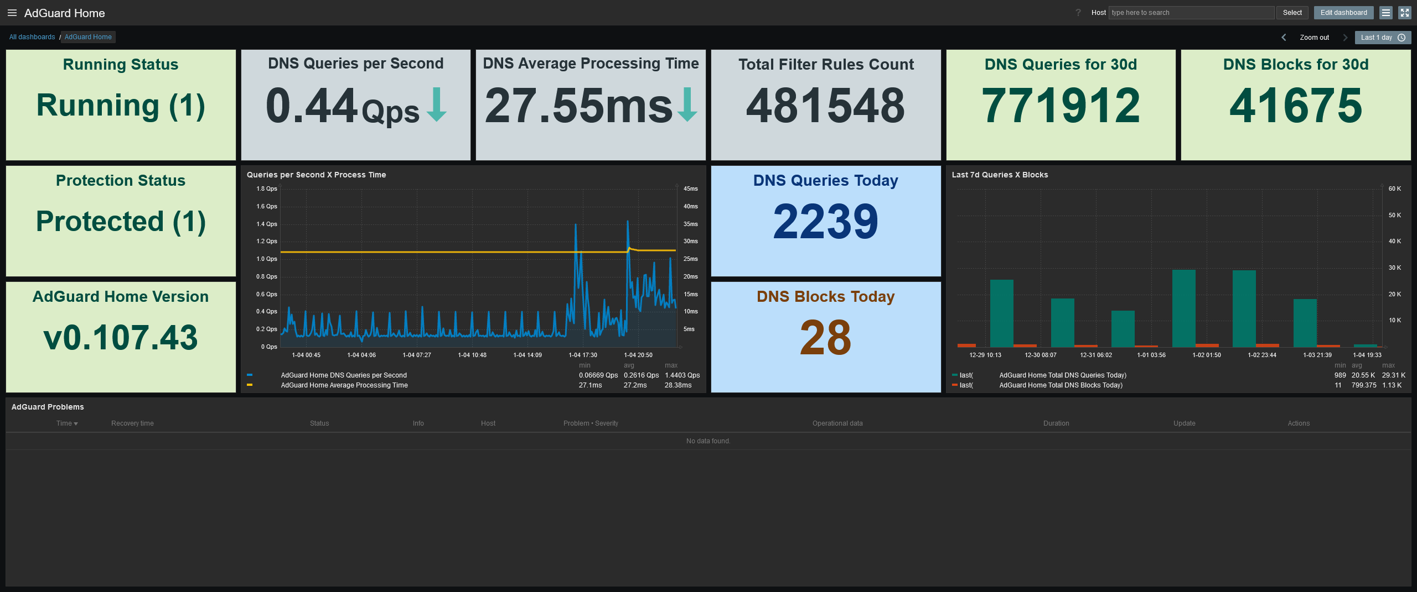Open the All dashboards breadcrumb link

pyautogui.click(x=32, y=37)
